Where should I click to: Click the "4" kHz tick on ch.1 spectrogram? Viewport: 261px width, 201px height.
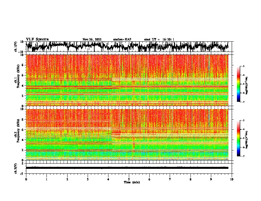[x=23, y=86]
